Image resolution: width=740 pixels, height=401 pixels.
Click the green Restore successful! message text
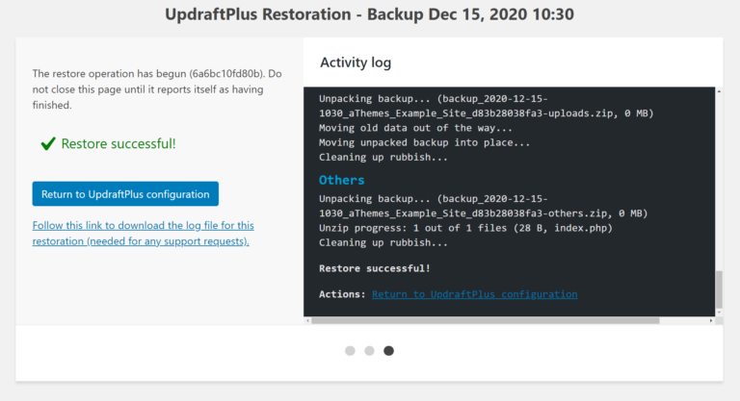tap(119, 143)
